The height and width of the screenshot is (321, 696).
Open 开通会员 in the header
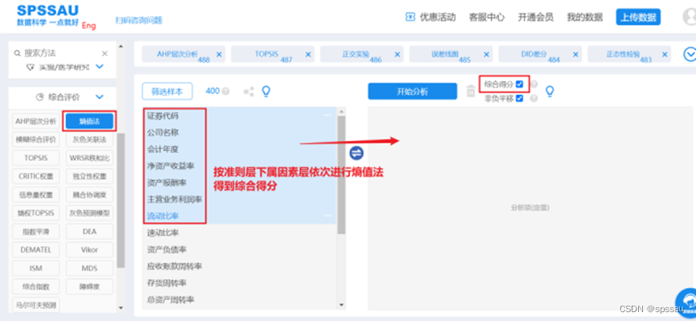tap(535, 18)
